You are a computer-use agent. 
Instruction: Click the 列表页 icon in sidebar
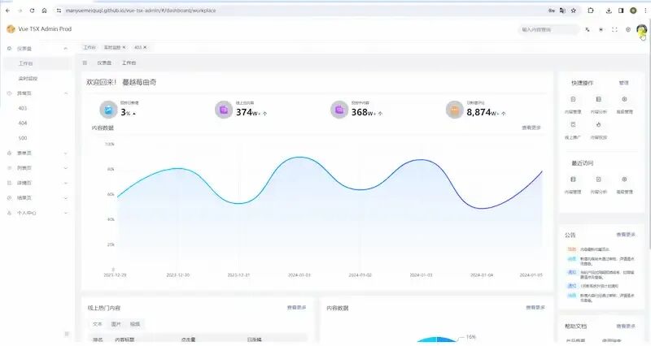[10, 168]
